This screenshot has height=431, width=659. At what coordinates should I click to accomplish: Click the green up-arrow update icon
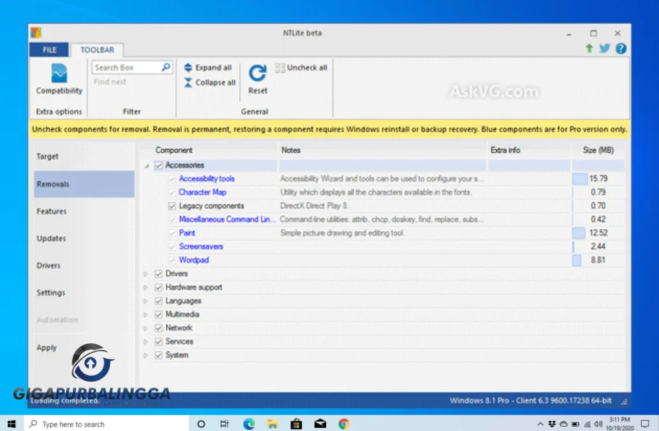tap(589, 48)
